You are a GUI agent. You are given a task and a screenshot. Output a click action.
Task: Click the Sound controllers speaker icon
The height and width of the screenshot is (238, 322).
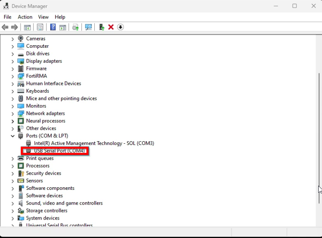tap(21, 203)
